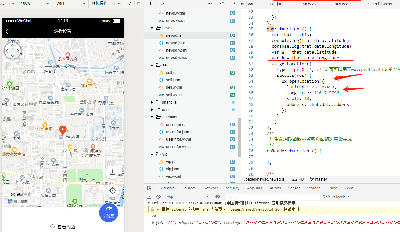This screenshot has width=400, height=232.
Task: Open the Sensor devtools tab
Action: click(x=294, y=188)
